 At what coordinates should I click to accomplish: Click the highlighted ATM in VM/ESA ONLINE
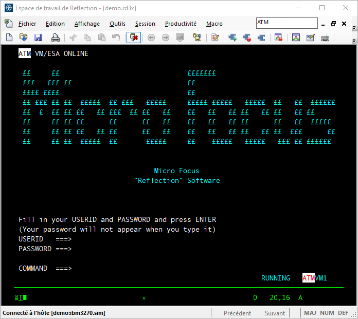[x=25, y=53]
